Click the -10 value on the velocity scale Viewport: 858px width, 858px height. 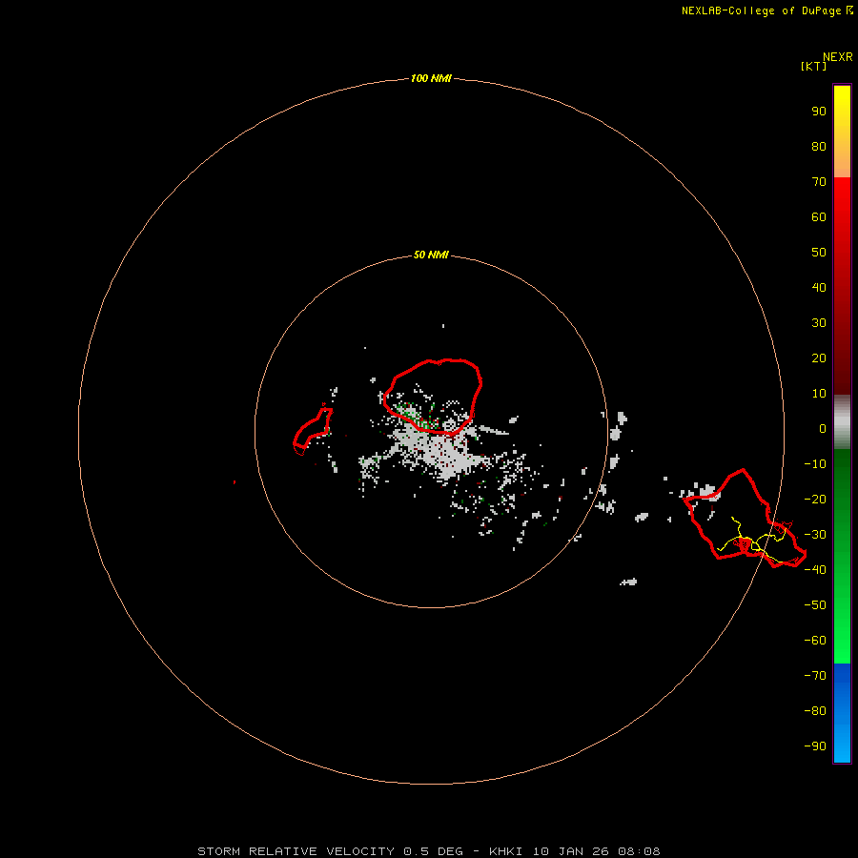pyautogui.click(x=815, y=464)
